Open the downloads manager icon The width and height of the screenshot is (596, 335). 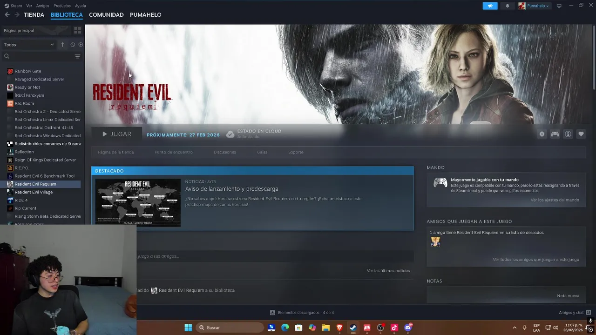pyautogui.click(x=272, y=313)
